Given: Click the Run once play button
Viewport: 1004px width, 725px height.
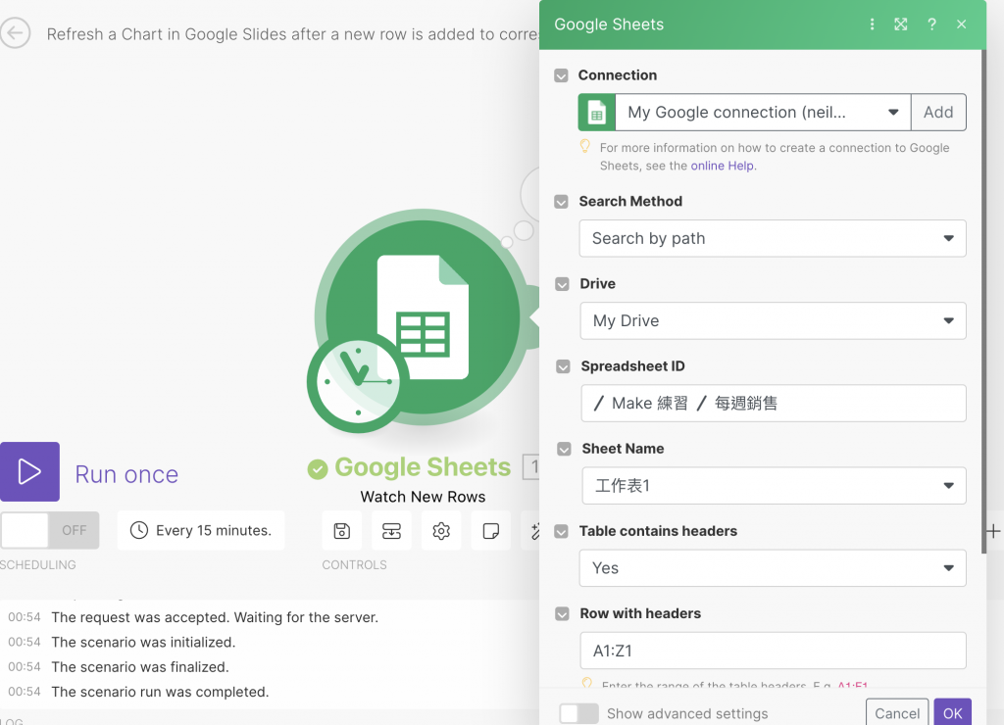Looking at the screenshot, I should [x=29, y=471].
